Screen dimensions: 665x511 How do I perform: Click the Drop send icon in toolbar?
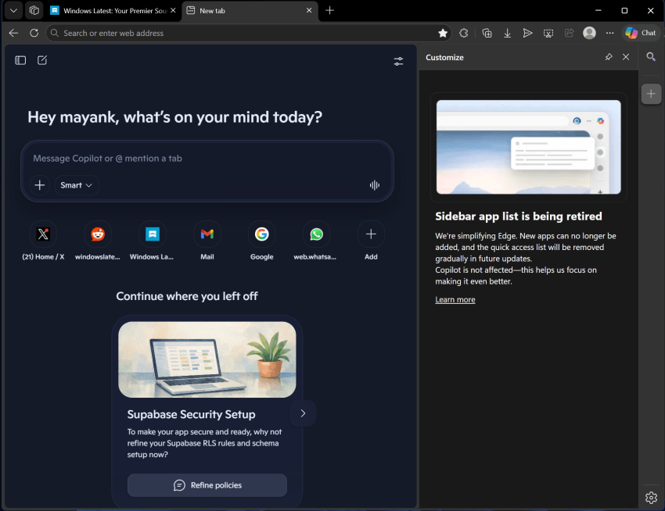pos(527,33)
